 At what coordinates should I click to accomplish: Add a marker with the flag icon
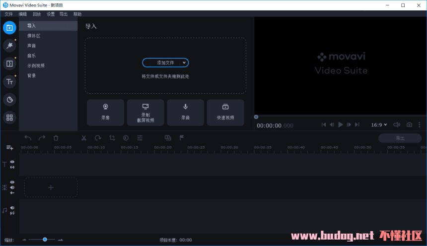coord(182,138)
